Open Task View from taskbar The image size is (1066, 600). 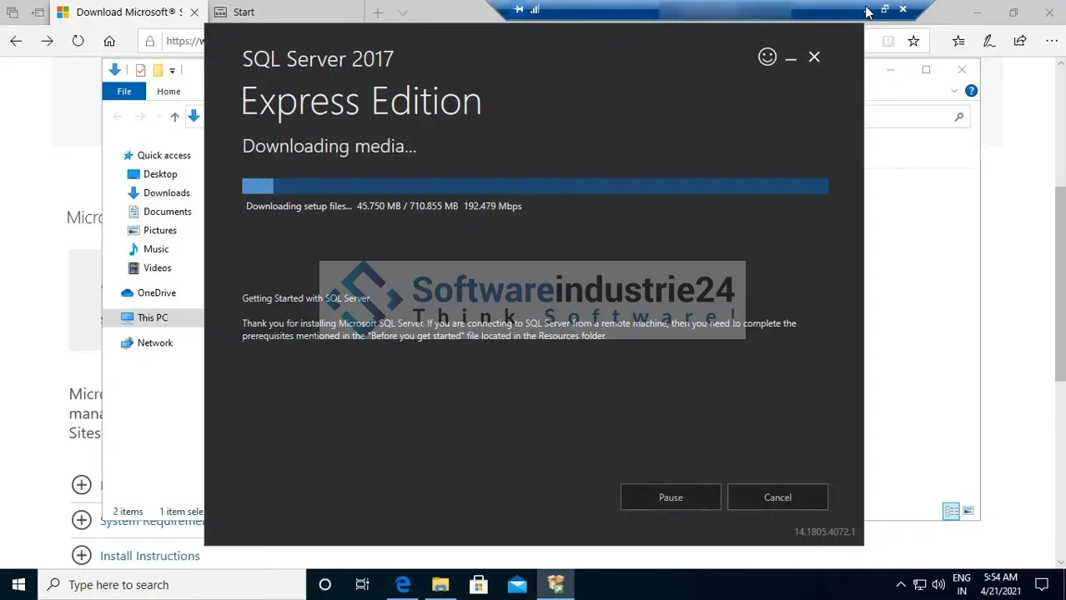(x=363, y=584)
